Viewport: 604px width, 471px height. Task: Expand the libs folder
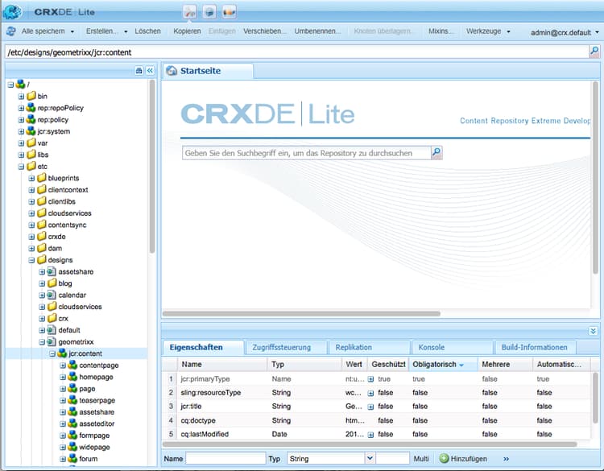tap(21, 155)
